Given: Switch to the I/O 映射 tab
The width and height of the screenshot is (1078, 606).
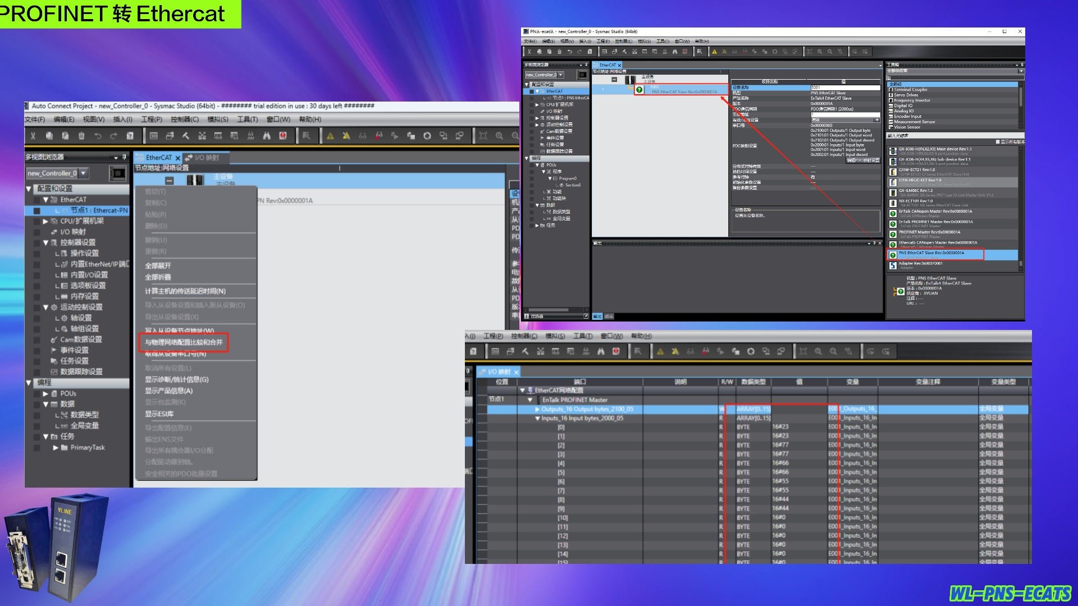Looking at the screenshot, I should coord(206,158).
